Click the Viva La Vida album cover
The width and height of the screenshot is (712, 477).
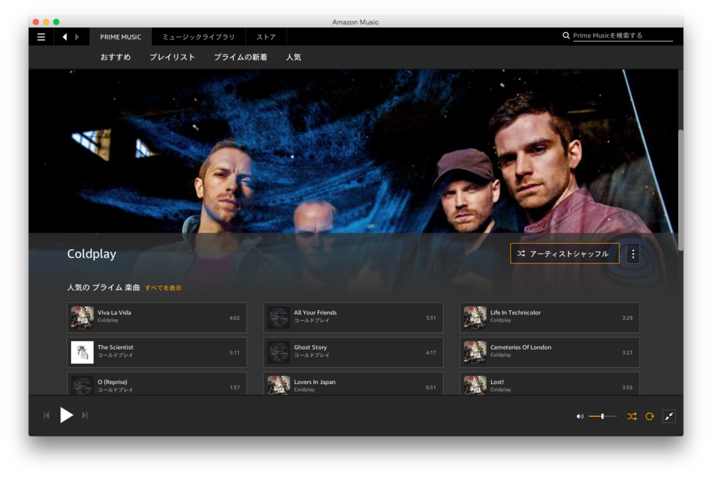tap(82, 317)
